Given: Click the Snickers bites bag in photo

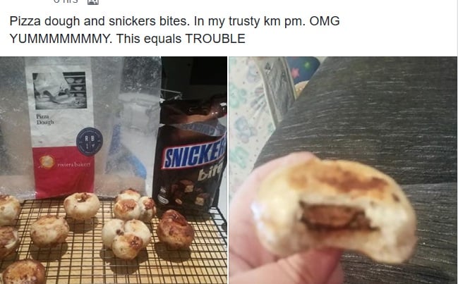Looking at the screenshot, I should [190, 156].
